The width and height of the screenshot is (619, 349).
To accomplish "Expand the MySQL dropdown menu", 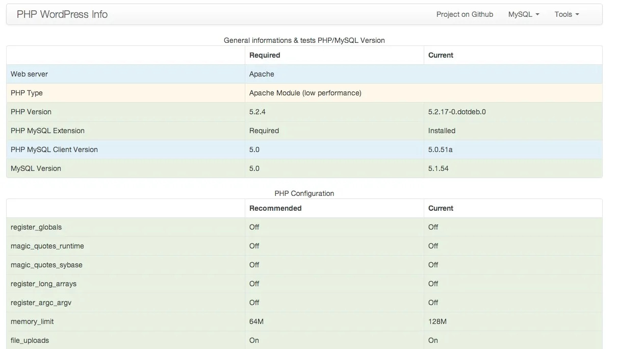I will tap(524, 14).
